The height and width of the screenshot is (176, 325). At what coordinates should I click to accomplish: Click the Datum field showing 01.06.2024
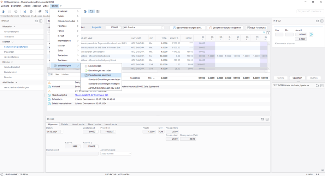click(53, 131)
